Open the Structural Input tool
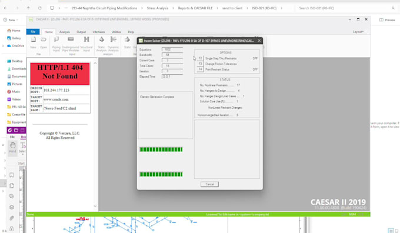 coord(86,44)
